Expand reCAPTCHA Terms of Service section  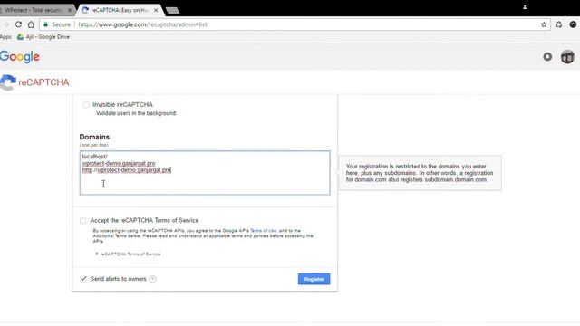(129, 254)
